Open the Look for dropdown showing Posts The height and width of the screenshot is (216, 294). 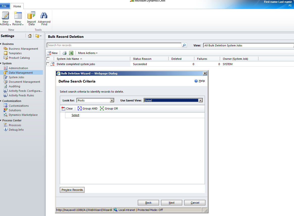pyautogui.click(x=112, y=100)
